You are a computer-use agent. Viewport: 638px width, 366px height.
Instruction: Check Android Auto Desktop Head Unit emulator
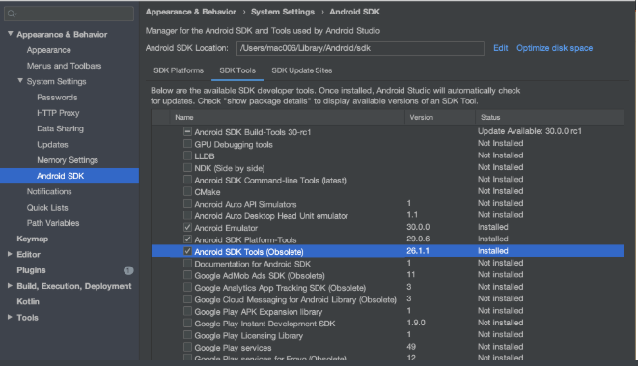pyautogui.click(x=187, y=215)
